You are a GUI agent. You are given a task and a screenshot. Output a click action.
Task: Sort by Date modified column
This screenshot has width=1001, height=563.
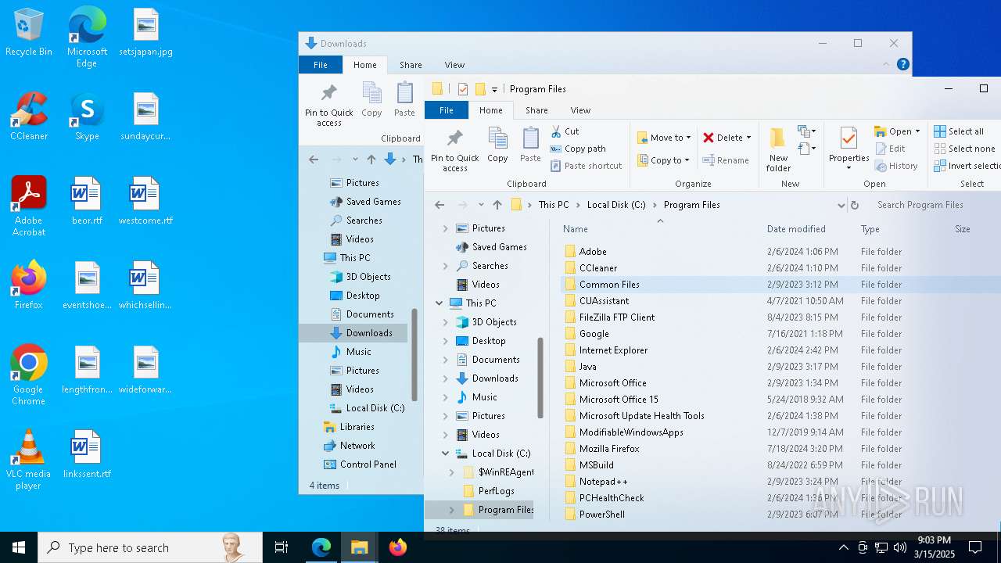[796, 229]
